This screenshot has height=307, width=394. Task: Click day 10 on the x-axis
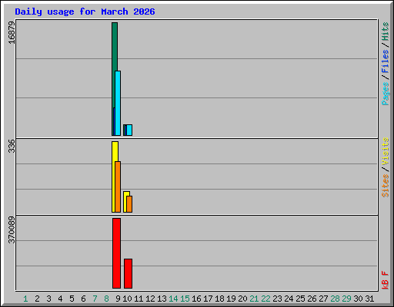[x=127, y=299]
